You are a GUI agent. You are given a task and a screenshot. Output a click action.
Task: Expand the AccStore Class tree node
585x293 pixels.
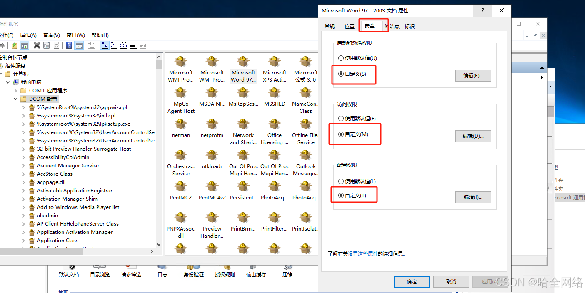tap(23, 174)
